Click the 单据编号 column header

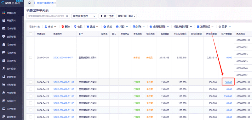coord(58,34)
